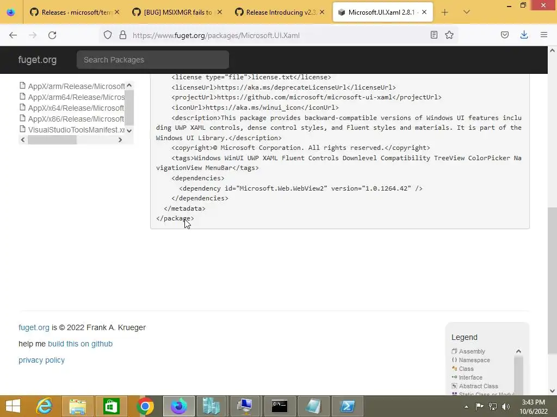Screen dimensions: 557x417
Task: Reload the current page
Action: click(52, 35)
